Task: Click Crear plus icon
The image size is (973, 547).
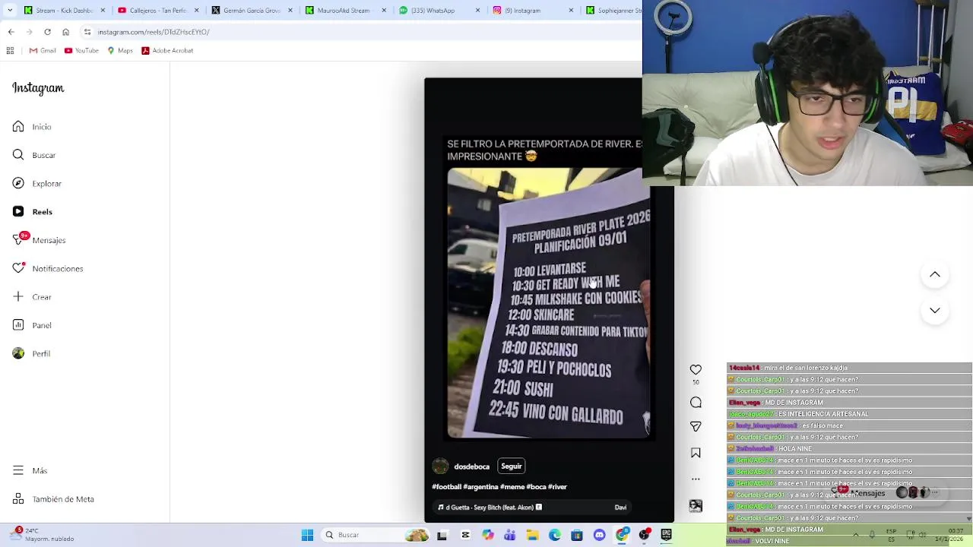Action: (18, 297)
